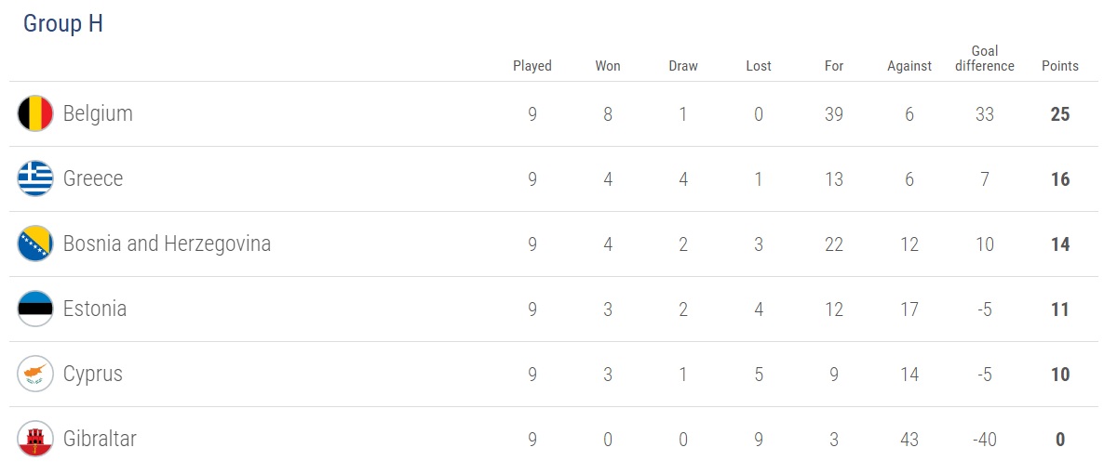This screenshot has width=1104, height=474.
Task: Click the Bosnia and Herzegovina flag icon
Action: [35, 244]
